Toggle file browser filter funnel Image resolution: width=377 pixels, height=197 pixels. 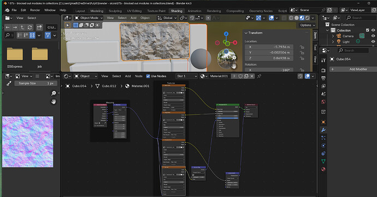coord(48,35)
